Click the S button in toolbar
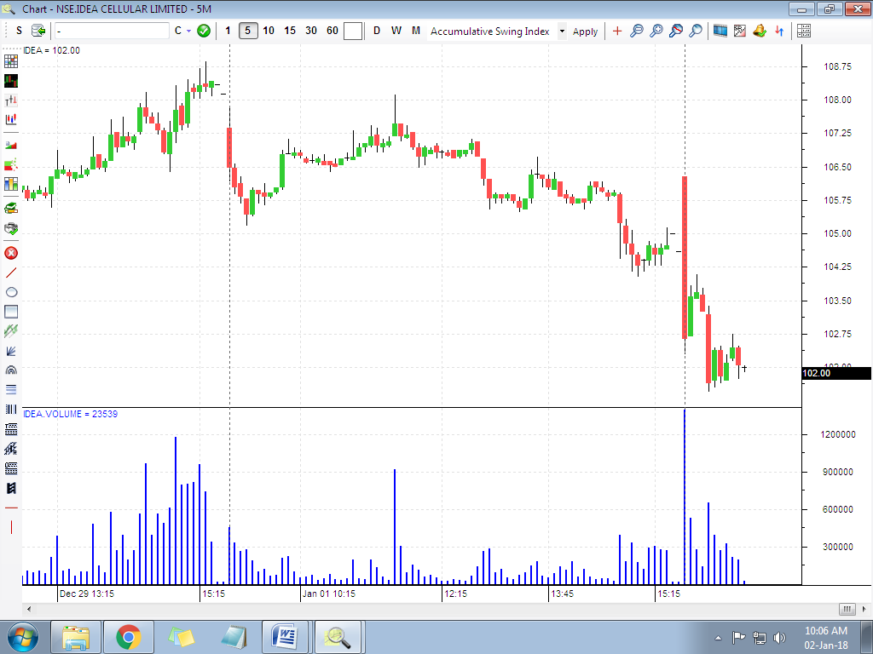The width and height of the screenshot is (873, 654). coord(19,31)
